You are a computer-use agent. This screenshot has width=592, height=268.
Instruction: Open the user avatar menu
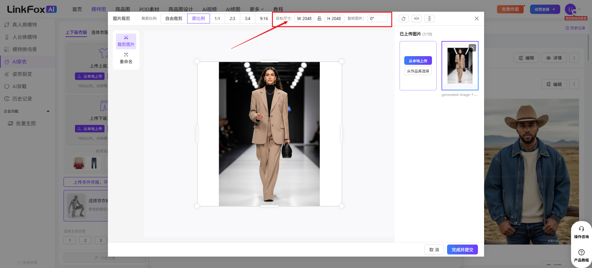570,9
